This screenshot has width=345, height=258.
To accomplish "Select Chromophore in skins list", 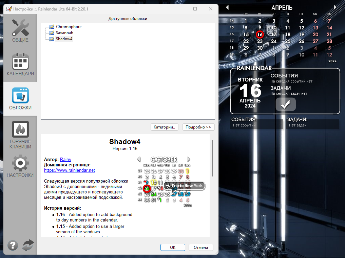I will click(x=69, y=27).
